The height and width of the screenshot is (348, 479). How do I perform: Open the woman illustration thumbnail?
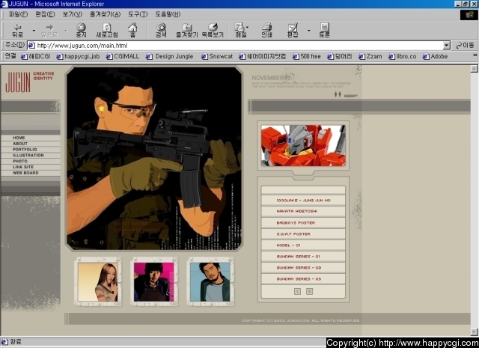[98, 282]
